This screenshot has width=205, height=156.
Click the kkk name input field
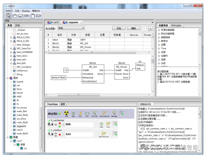(79, 124)
